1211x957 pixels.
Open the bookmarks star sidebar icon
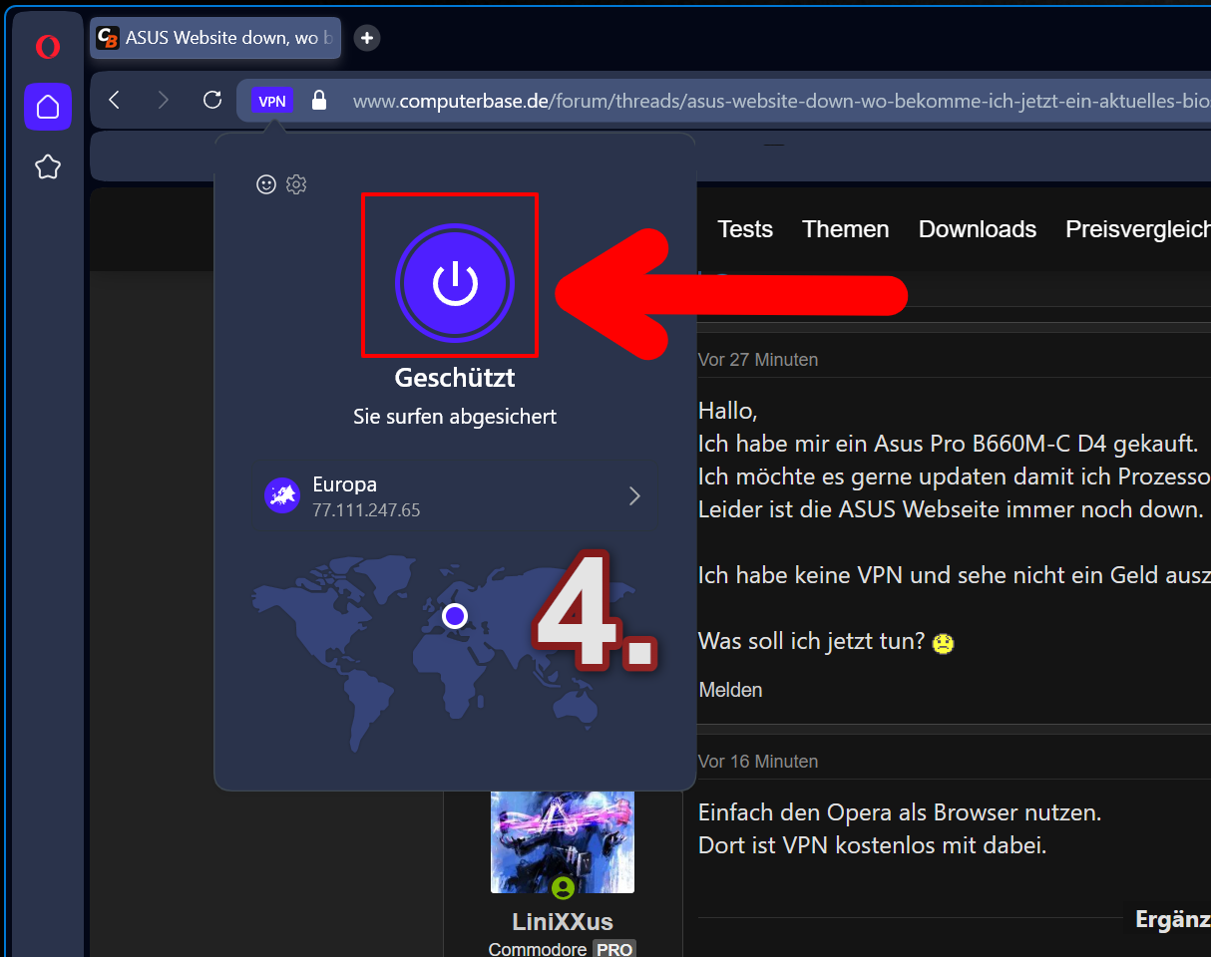[x=48, y=166]
